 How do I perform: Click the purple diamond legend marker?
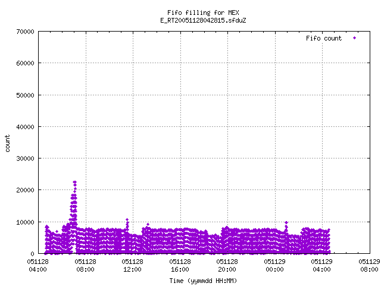(x=355, y=38)
